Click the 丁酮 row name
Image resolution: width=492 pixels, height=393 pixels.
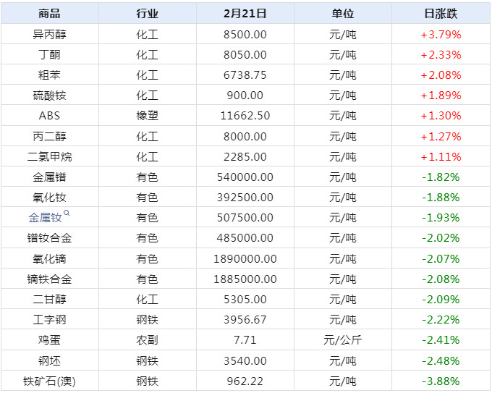[x=49, y=54]
